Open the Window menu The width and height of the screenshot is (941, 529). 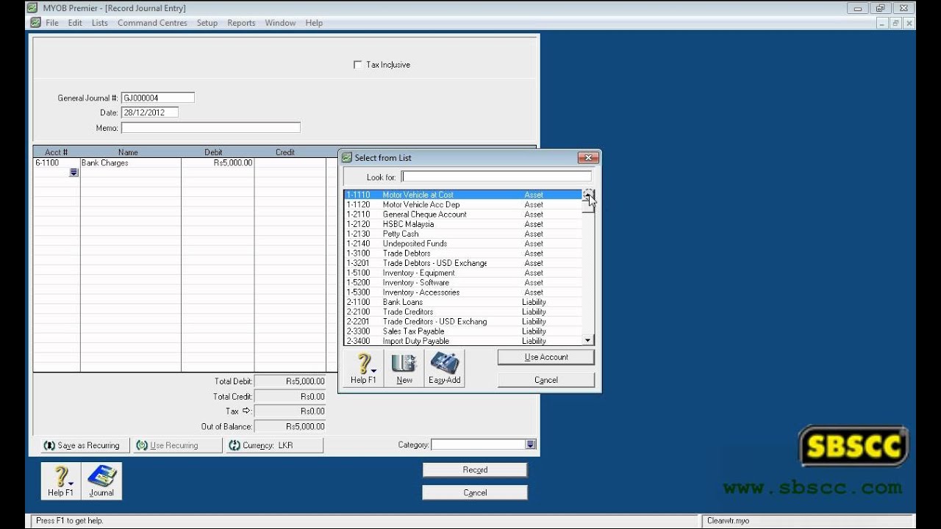280,23
